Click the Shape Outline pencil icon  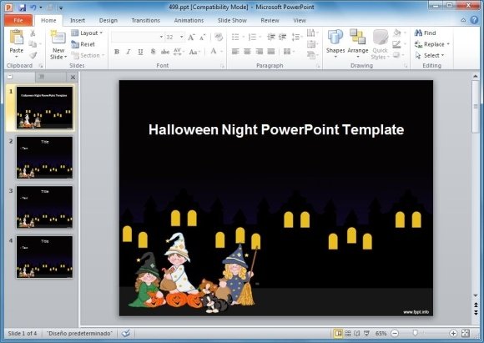click(x=396, y=44)
